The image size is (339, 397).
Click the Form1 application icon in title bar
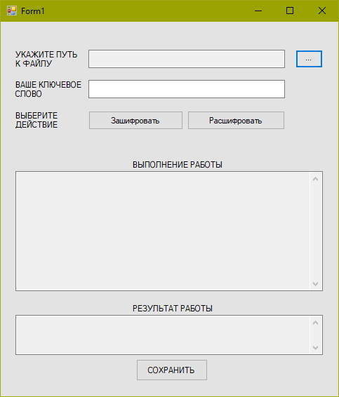(x=12, y=11)
